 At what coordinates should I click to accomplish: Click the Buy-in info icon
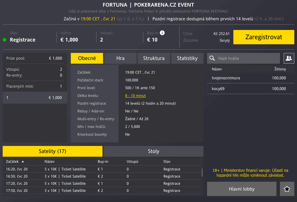point(162,33)
